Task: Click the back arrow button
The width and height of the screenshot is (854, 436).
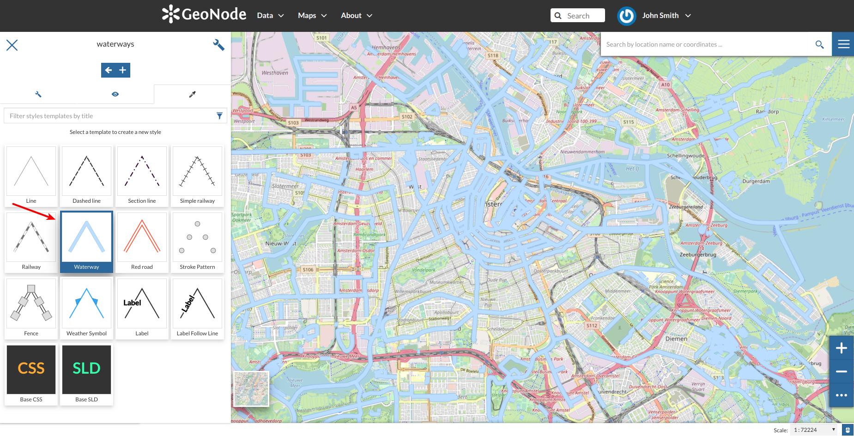Action: point(109,70)
